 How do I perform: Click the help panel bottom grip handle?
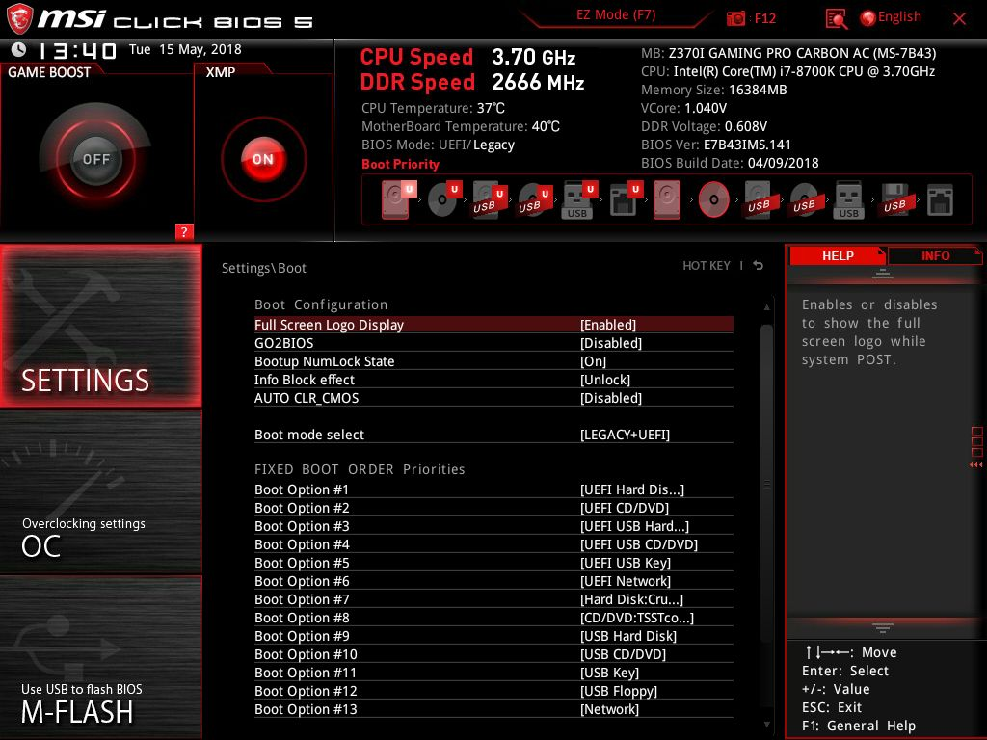(883, 628)
